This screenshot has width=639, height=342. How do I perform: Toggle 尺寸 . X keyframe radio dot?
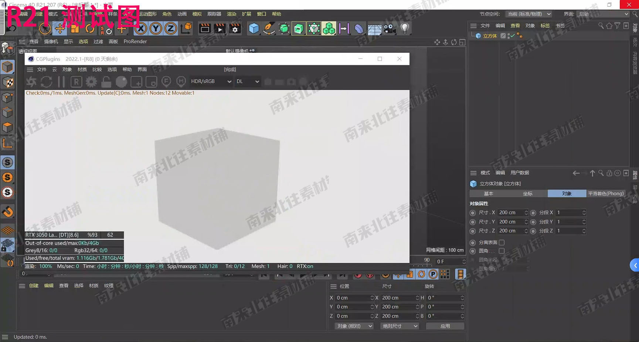tap(473, 213)
